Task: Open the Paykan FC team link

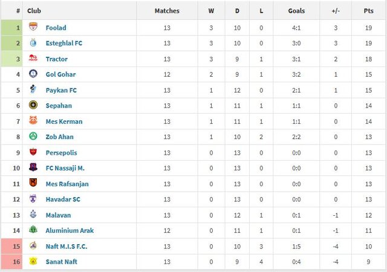Action: coord(61,90)
